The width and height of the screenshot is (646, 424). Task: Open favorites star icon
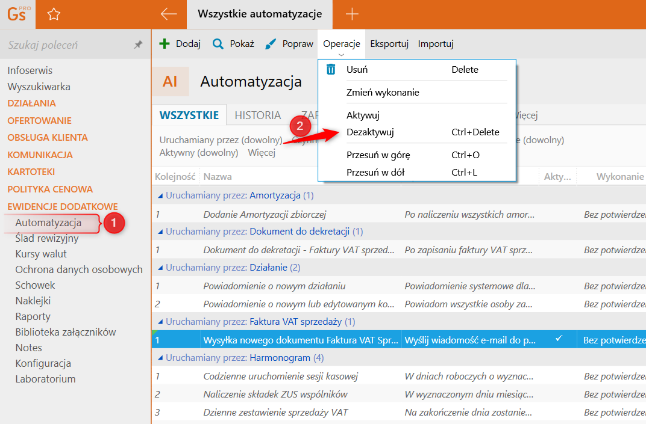tap(54, 14)
